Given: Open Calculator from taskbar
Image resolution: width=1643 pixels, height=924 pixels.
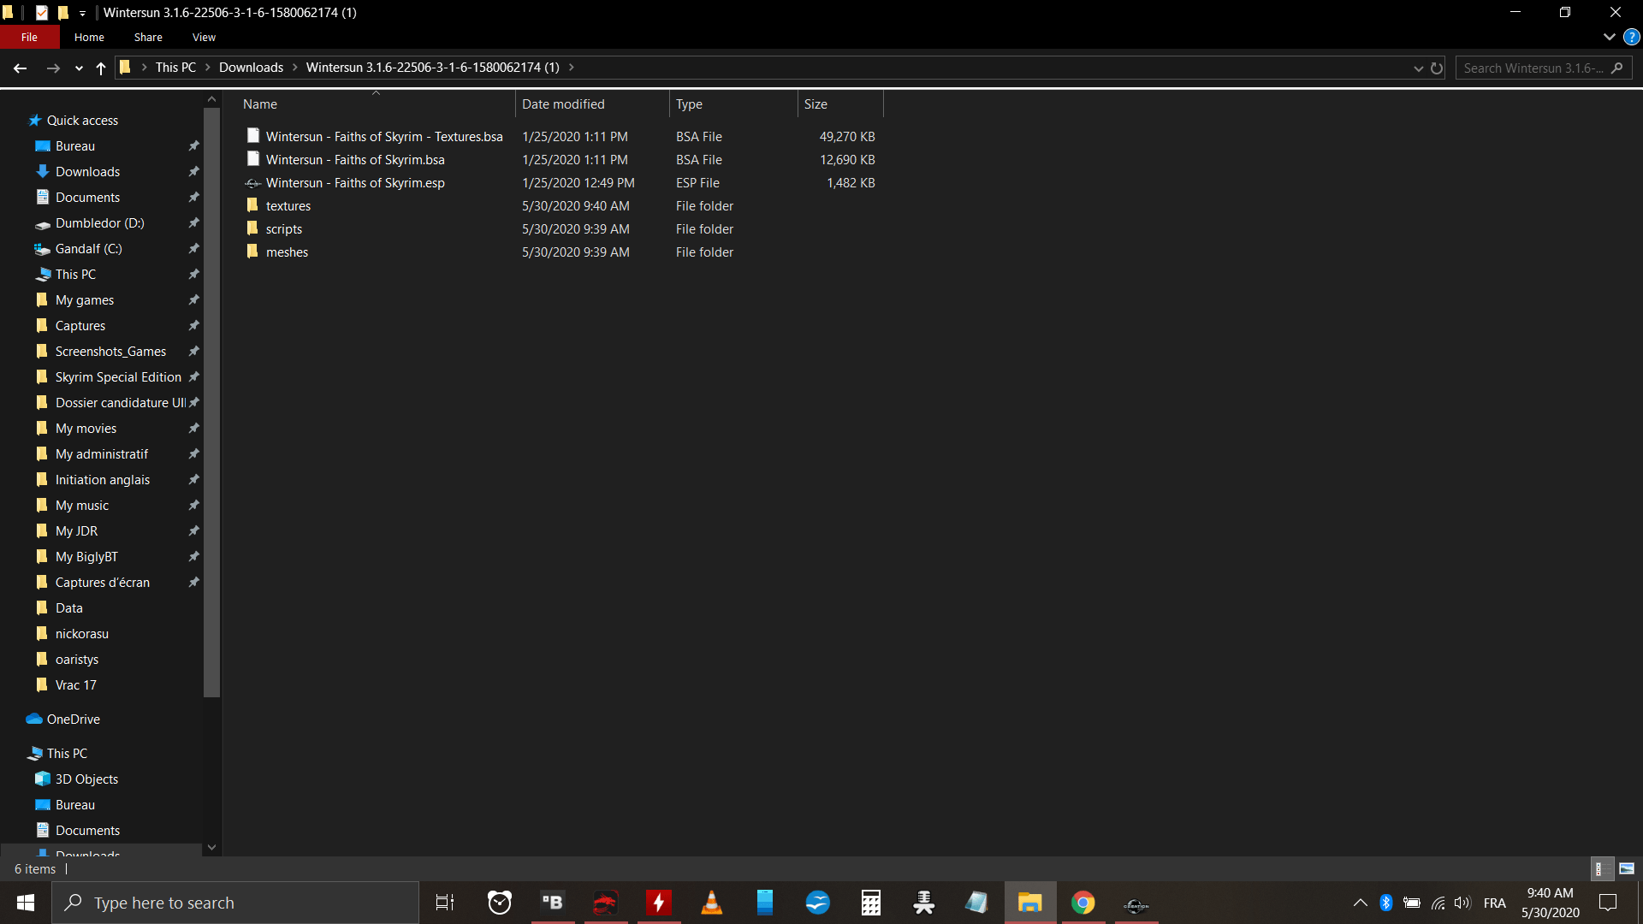Looking at the screenshot, I should [x=870, y=903].
